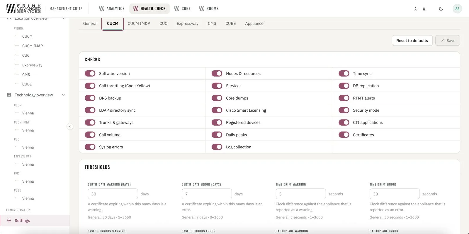Toggle the Software version check
Image resolution: width=469 pixels, height=234 pixels.
90,73
